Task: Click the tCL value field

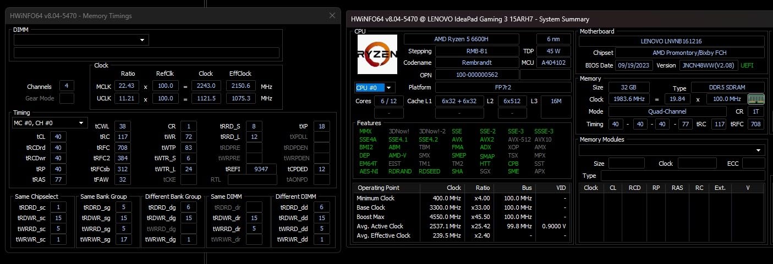Action: coord(58,137)
